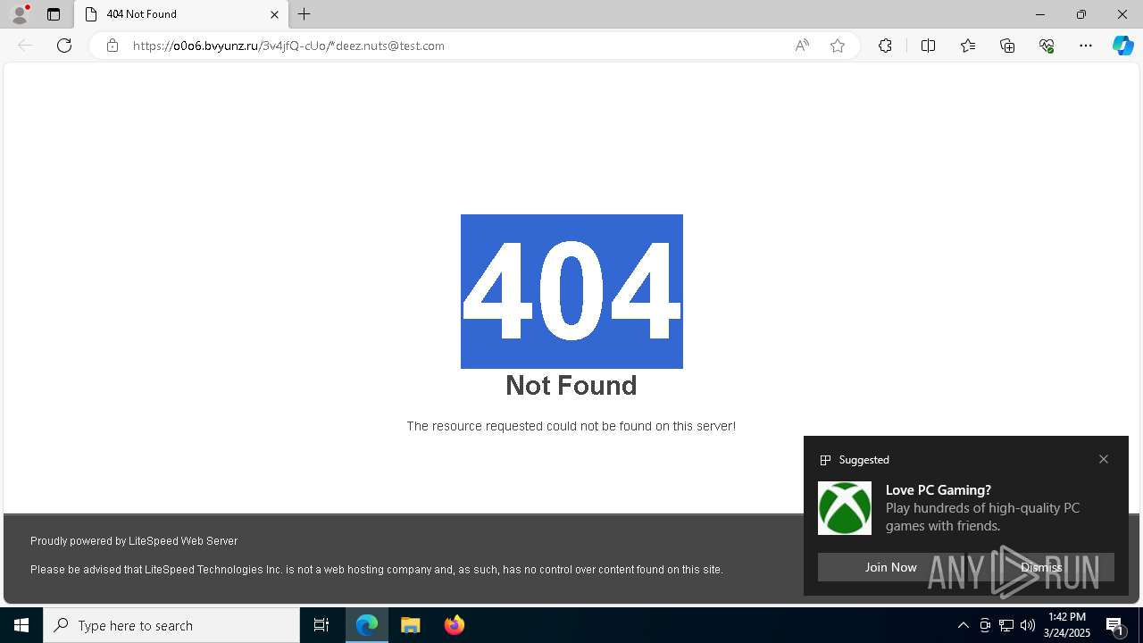Toggle Split screen view
Image resolution: width=1143 pixels, height=643 pixels.
click(x=928, y=46)
